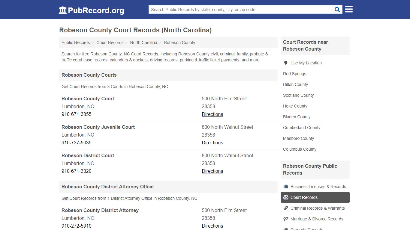Get Directions to Robeson County Court
Screen dimensions: 410x230
coord(213,114)
